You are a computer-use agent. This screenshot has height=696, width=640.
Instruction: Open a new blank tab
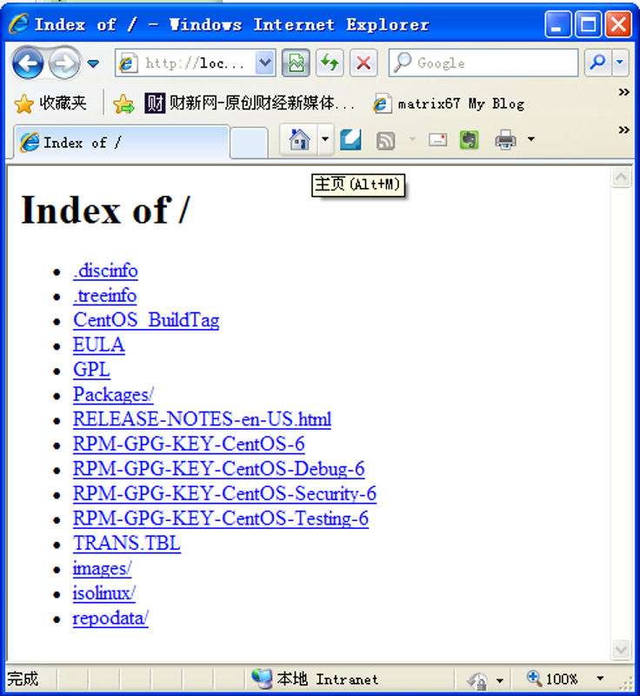tap(249, 142)
